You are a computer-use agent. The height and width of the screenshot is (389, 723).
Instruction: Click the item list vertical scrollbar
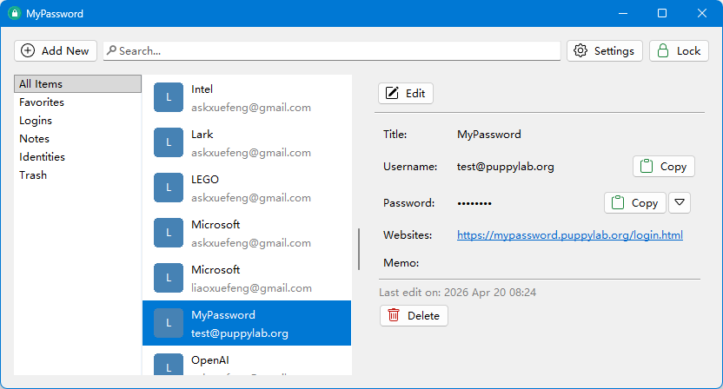359,249
